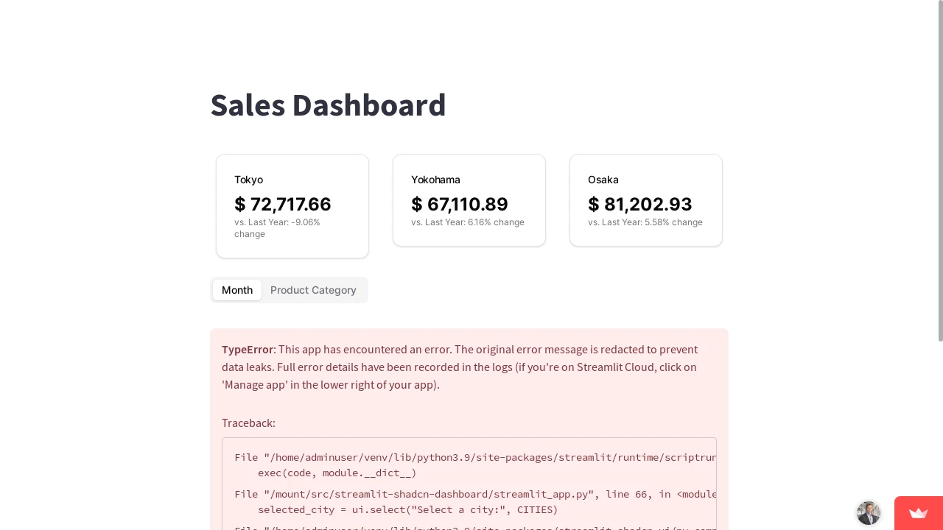Screen dimensions: 943x530
Task: Switch to the Product Category tab
Action: click(x=313, y=290)
